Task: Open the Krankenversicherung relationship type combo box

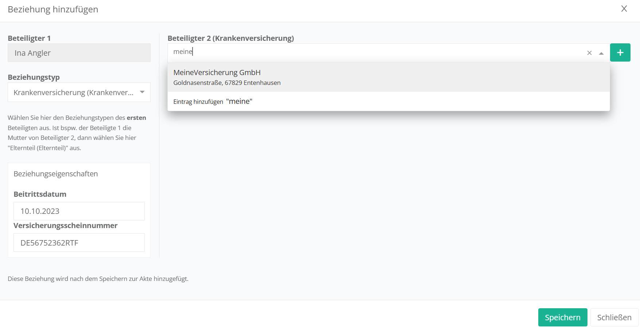Action: coord(73,93)
